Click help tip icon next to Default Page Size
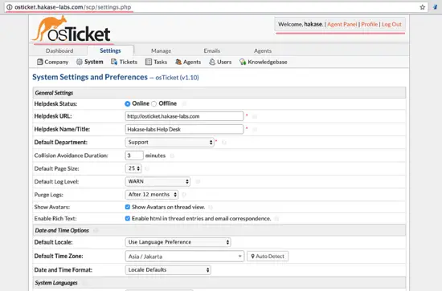 point(147,168)
